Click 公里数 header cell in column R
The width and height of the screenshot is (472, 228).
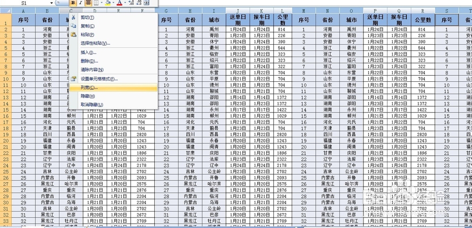422,20
